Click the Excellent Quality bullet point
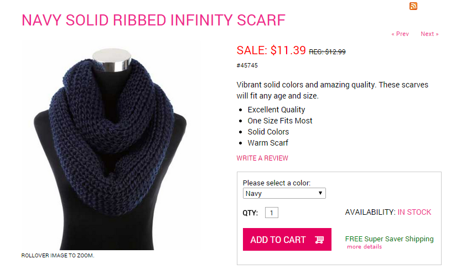Viewport: 456px width, 269px height. pyautogui.click(x=276, y=110)
